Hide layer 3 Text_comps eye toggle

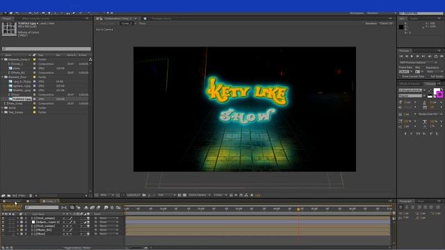pyautogui.click(x=3, y=226)
